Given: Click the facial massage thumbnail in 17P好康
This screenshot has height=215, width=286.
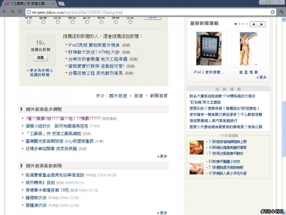Looking at the screenshot, I should (197, 168).
